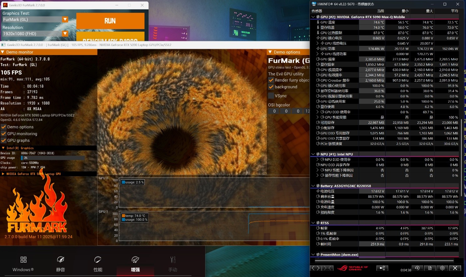Image resolution: width=466 pixels, height=277 pixels.
Task: Click the first OSI bgcolor value field
Action: (274, 111)
